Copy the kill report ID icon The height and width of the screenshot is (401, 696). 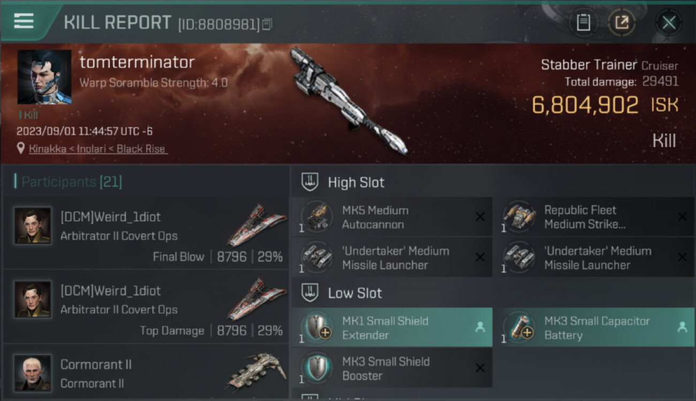[x=267, y=24]
